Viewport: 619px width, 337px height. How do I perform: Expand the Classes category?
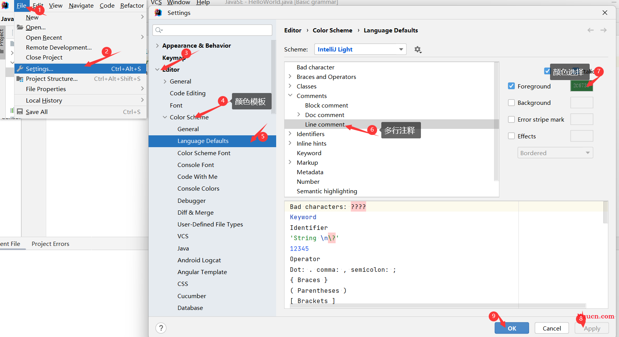290,86
